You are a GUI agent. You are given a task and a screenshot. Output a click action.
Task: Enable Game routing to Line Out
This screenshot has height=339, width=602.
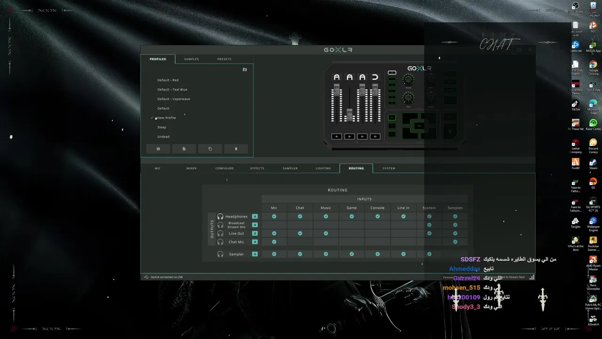pos(352,234)
